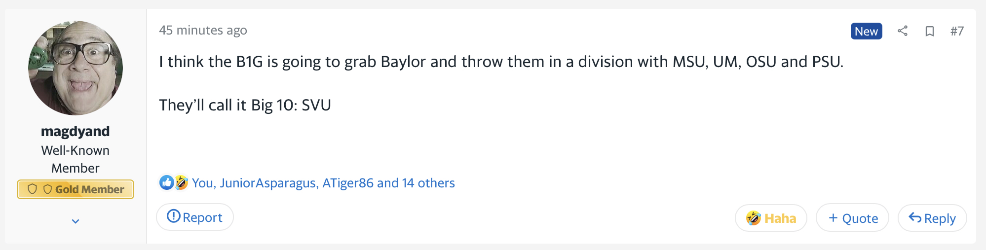Open the magdyand username profile link

coord(76,132)
